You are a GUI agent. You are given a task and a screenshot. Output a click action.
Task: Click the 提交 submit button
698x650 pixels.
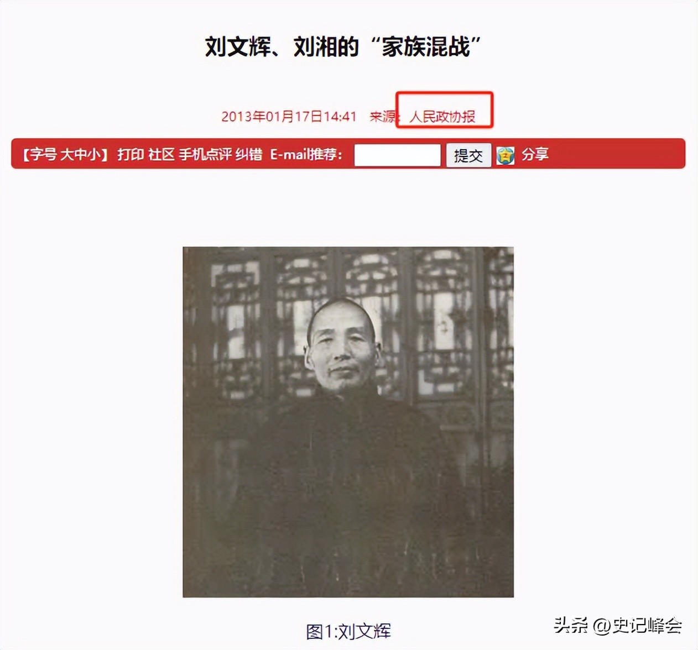click(x=468, y=155)
